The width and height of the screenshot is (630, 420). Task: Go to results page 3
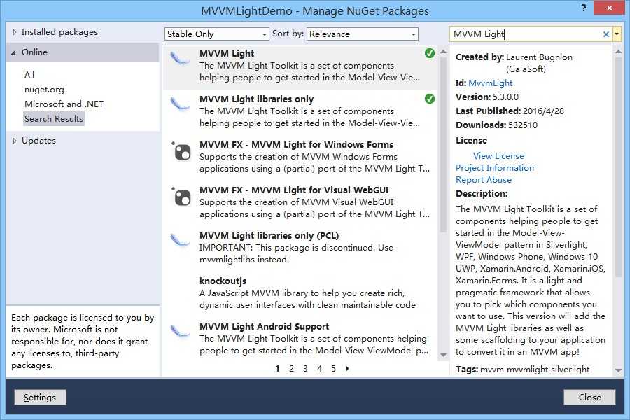tap(305, 369)
